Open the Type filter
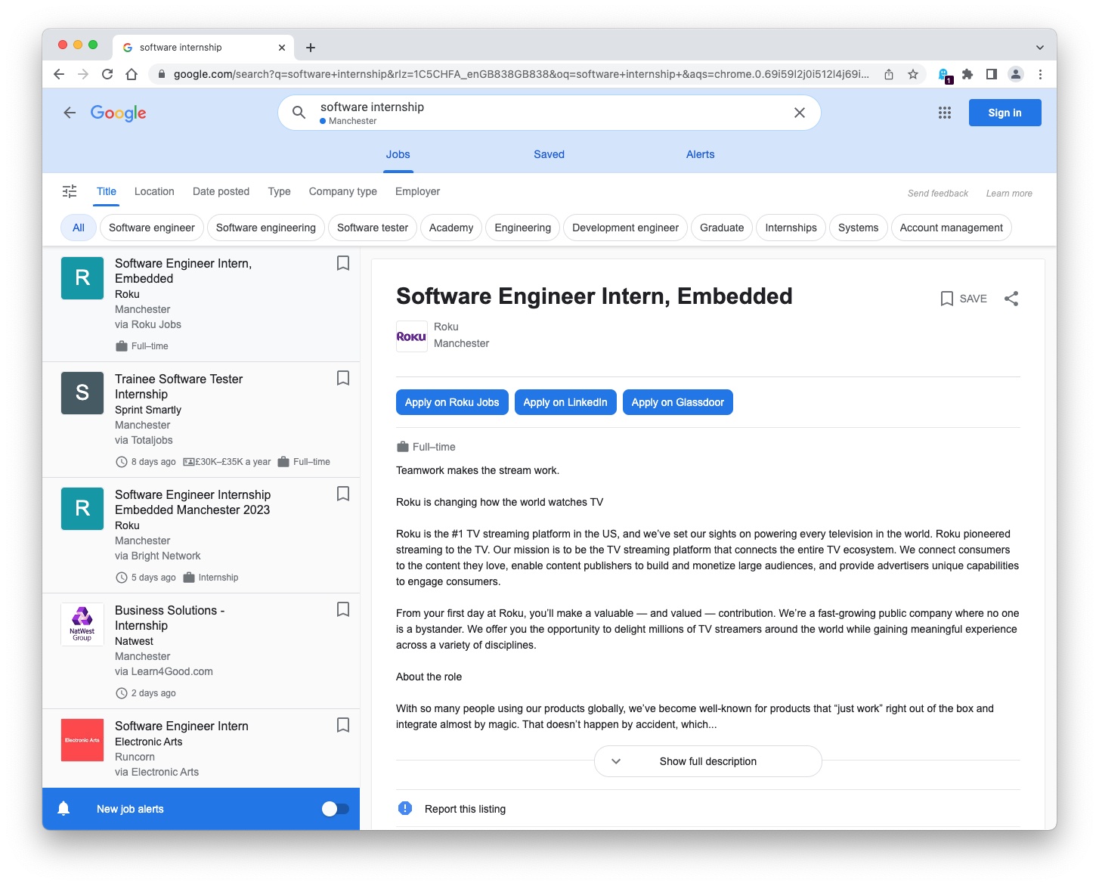The height and width of the screenshot is (886, 1099). pyautogui.click(x=279, y=191)
